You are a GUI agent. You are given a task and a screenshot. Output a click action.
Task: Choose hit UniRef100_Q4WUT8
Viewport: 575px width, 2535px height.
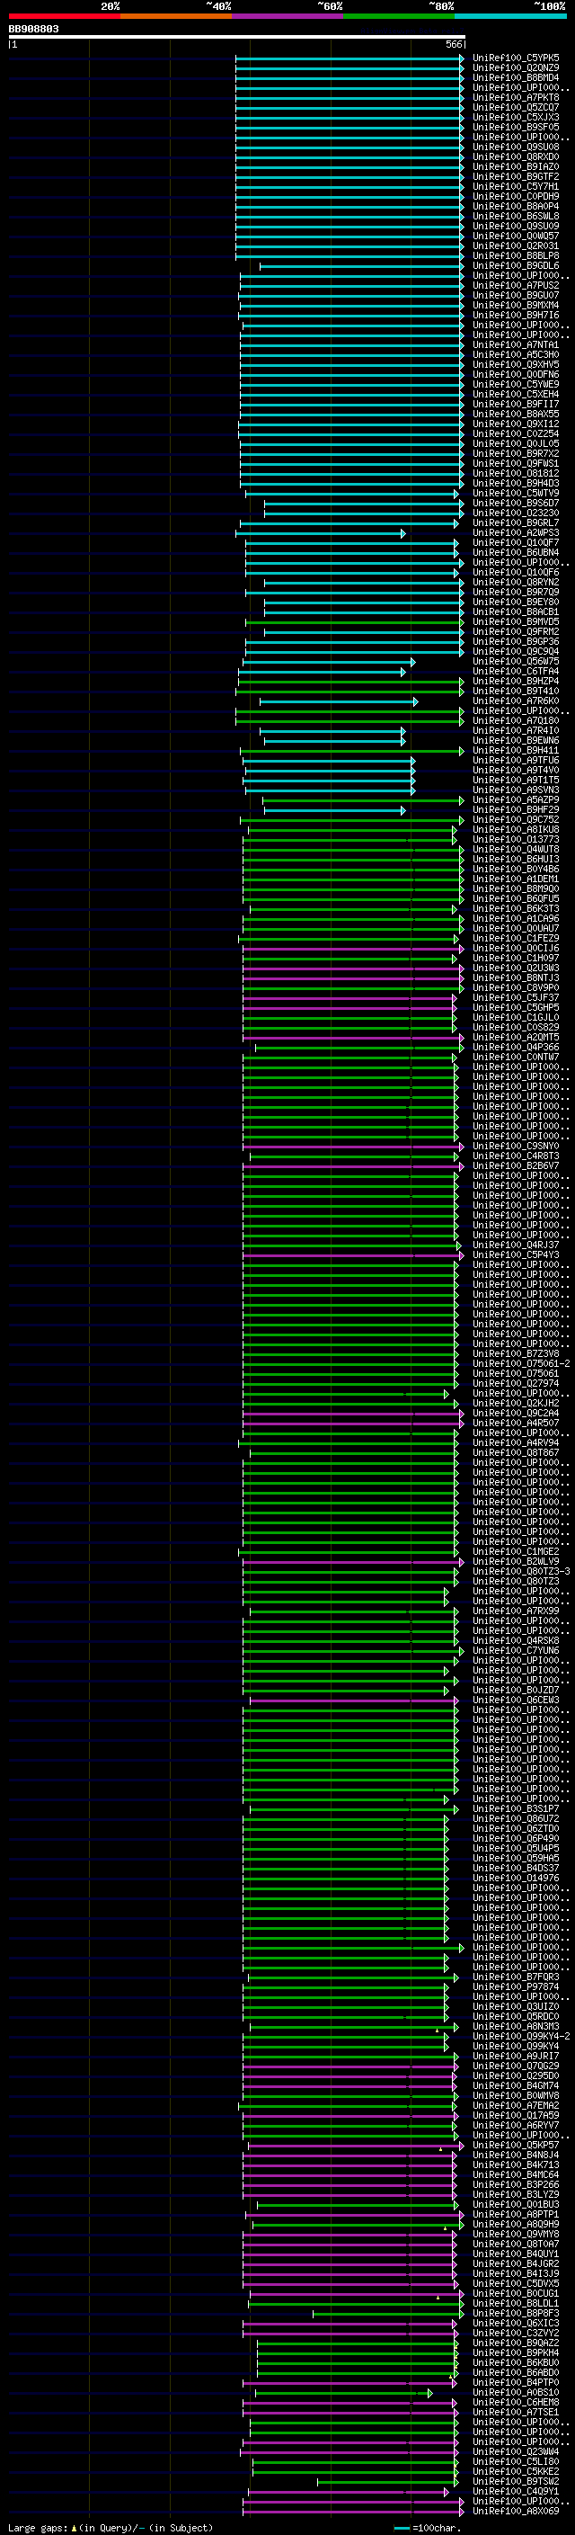click(516, 851)
